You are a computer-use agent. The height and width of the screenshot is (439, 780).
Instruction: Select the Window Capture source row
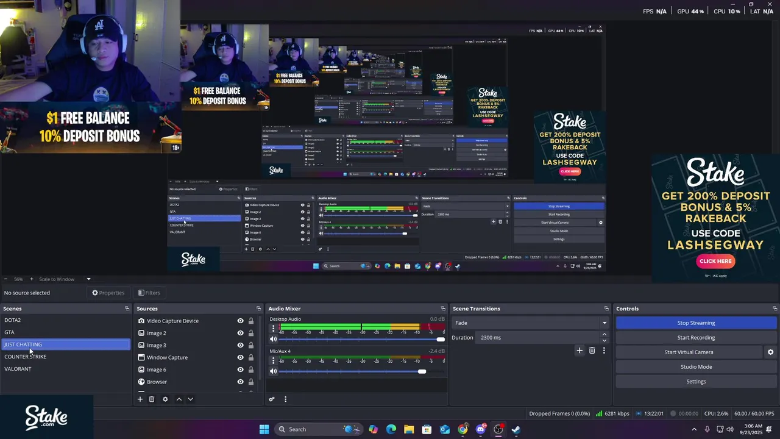pos(196,357)
